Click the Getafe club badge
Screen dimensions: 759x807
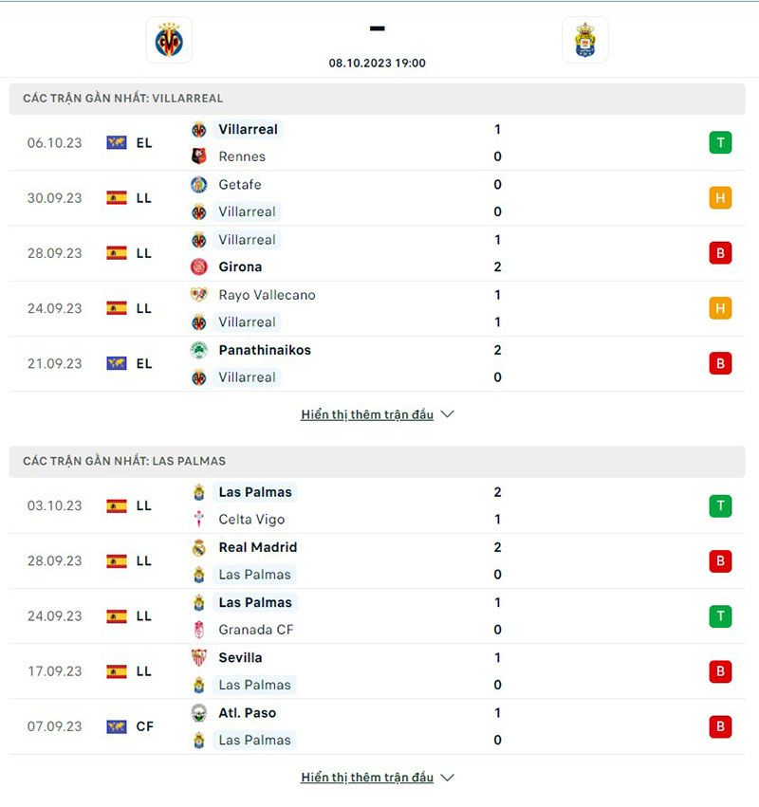click(x=200, y=184)
